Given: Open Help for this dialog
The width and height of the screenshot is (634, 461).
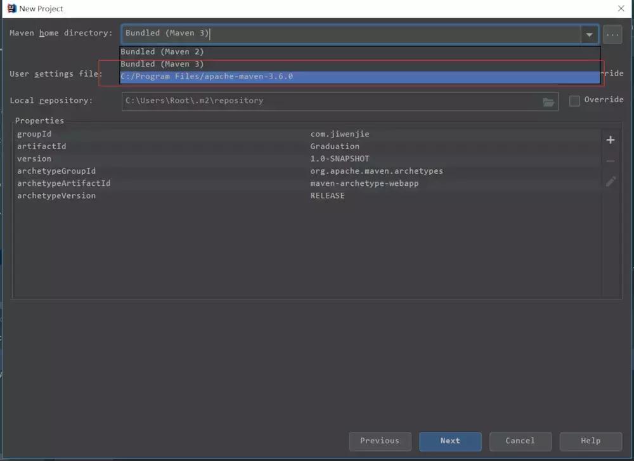Looking at the screenshot, I should tap(590, 441).
